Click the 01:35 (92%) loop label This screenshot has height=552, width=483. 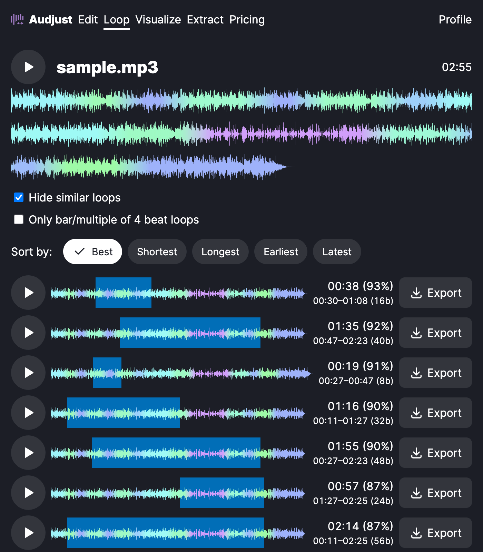point(361,326)
